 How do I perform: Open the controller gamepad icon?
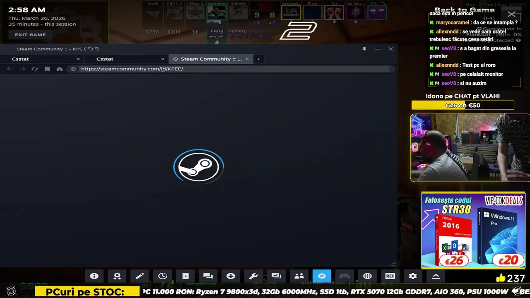344,276
